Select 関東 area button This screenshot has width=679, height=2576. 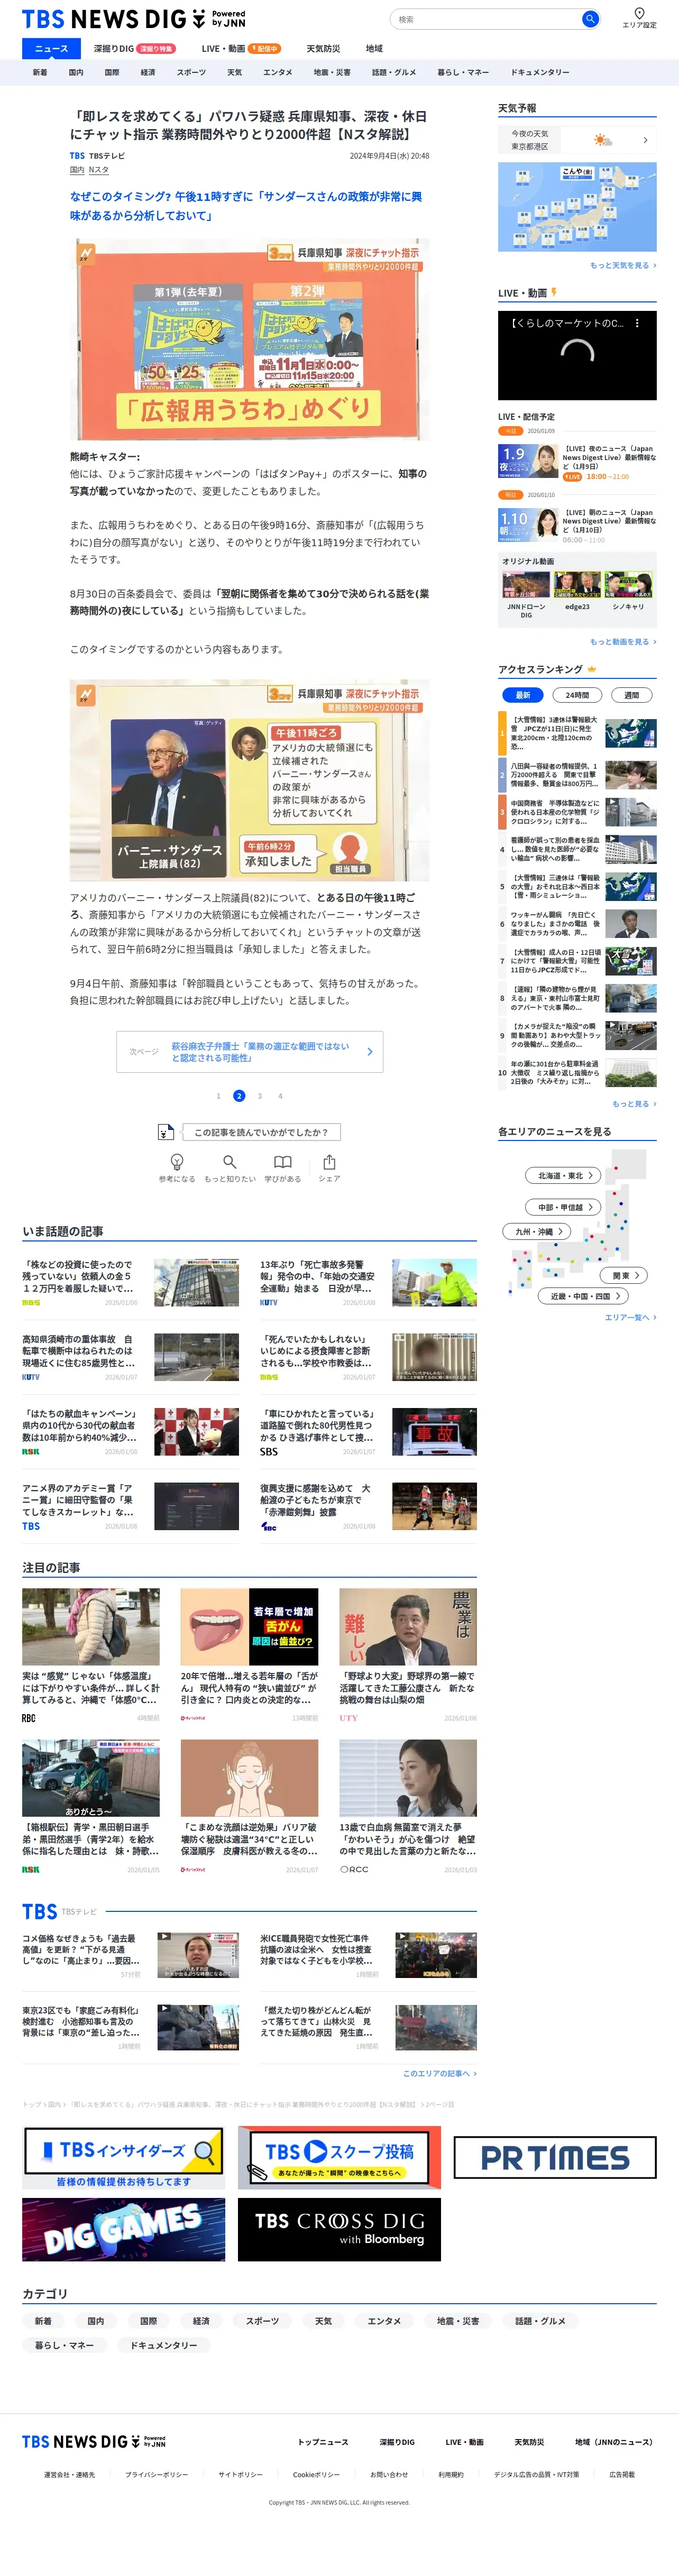pos(625,1275)
